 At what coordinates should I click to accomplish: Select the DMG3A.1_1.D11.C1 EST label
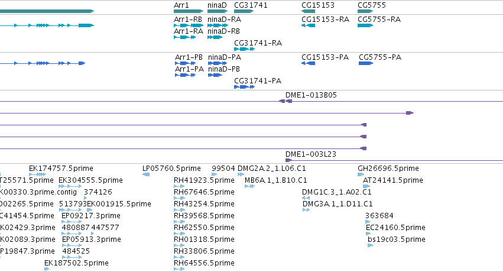(x=338, y=204)
